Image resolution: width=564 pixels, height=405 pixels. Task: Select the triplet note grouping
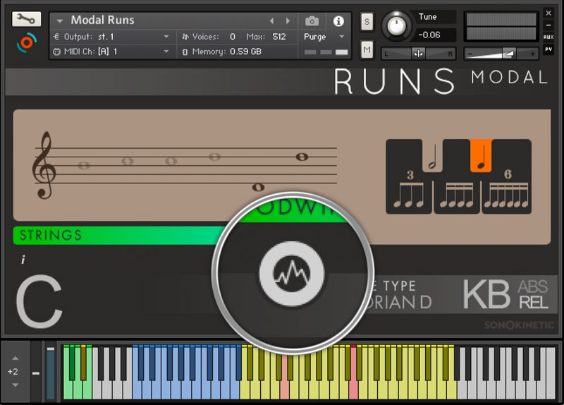coord(410,193)
